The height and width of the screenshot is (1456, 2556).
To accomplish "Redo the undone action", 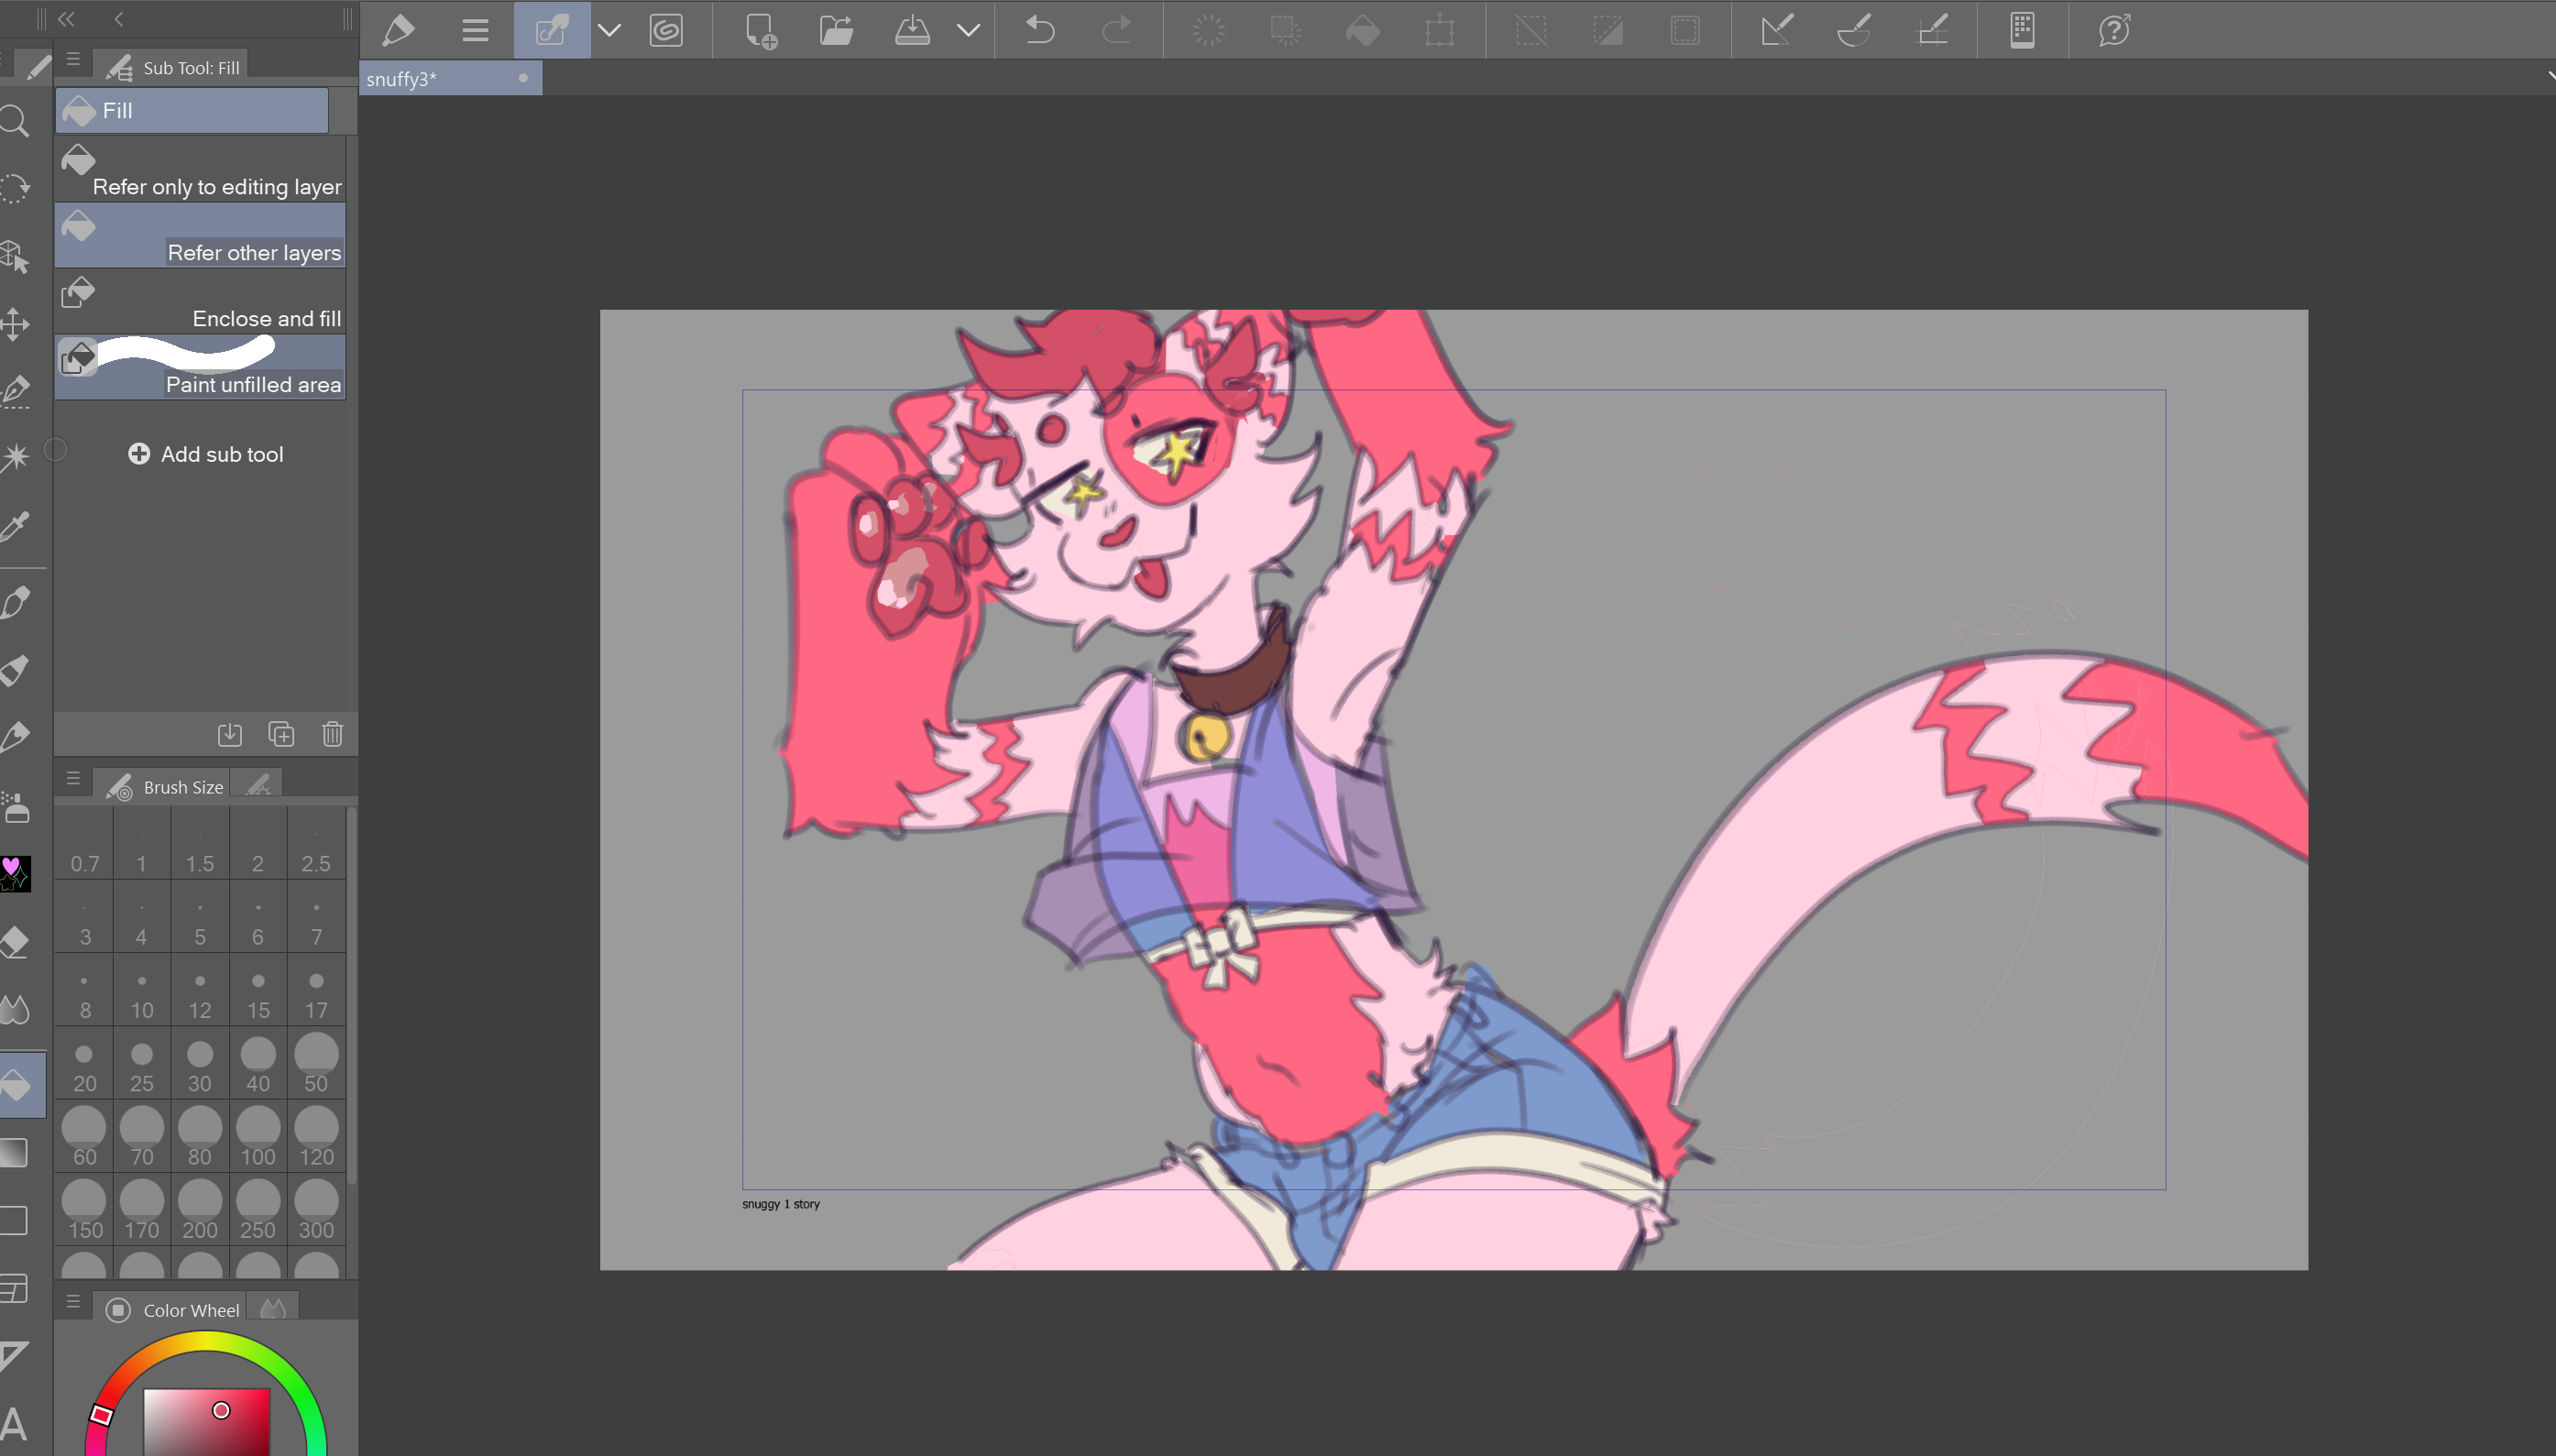I will pos(1116,30).
